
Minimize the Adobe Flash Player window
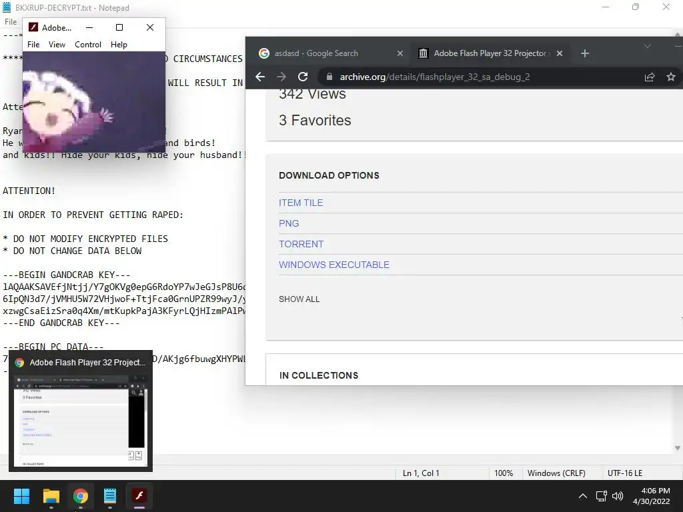pyautogui.click(x=89, y=27)
